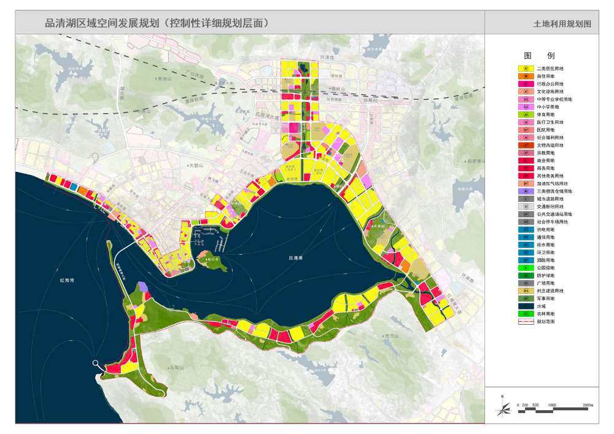
Task: Click the legend text 广场用地
Action: [546, 284]
